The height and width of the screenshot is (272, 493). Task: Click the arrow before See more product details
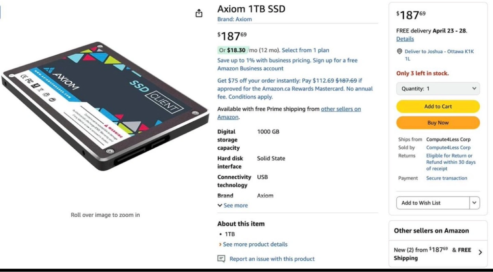point(220,244)
